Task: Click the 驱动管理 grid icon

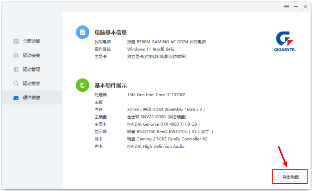Action: pos(16,69)
